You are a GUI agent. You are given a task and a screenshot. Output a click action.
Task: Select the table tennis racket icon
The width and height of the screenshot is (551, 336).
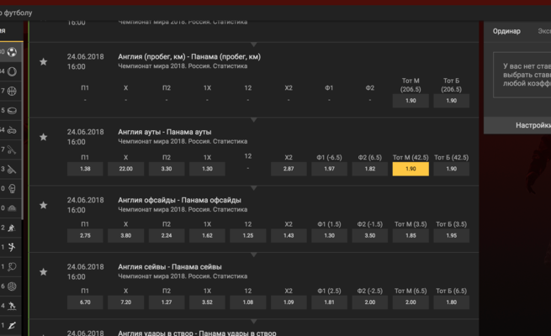(x=12, y=265)
